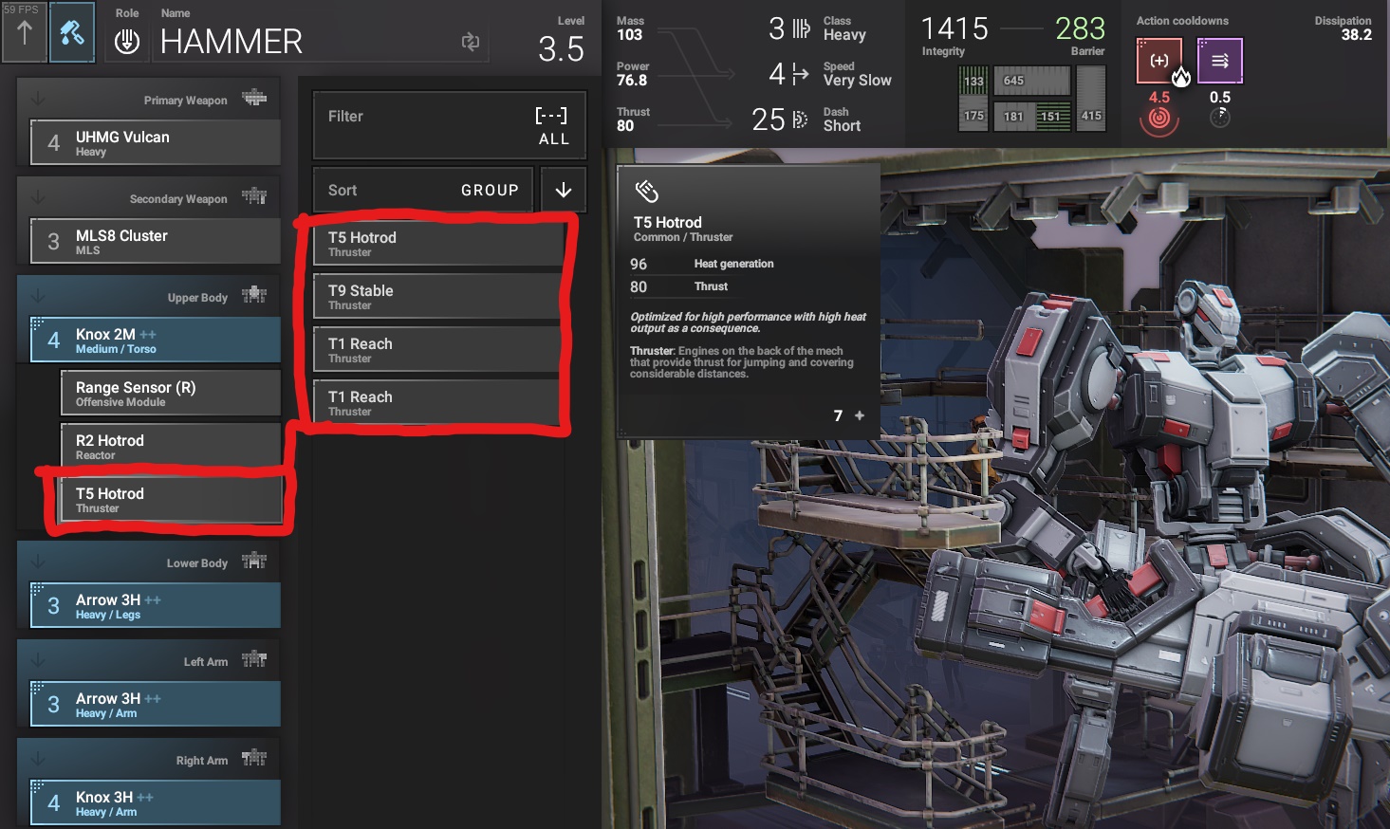Click the Dash icon
This screenshot has width=1390, height=829.
click(800, 120)
